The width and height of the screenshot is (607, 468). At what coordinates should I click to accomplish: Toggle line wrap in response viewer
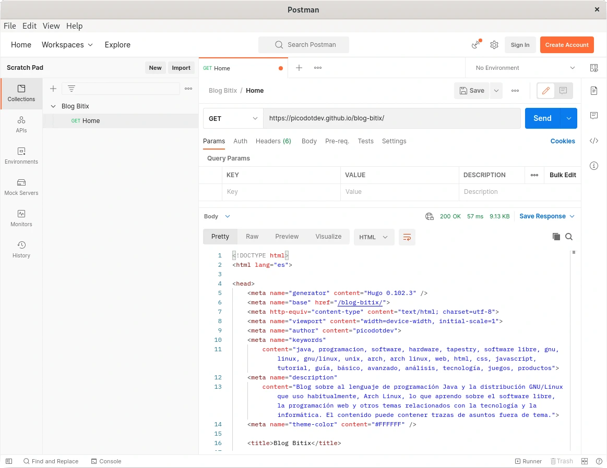coord(407,237)
